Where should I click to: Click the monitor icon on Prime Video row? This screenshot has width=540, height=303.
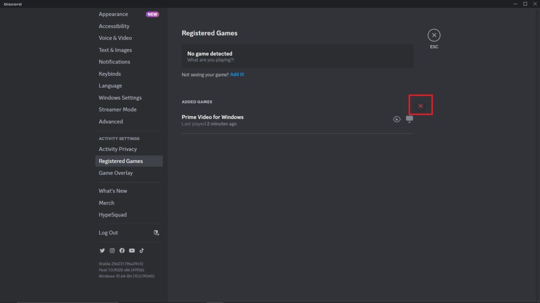coord(409,119)
